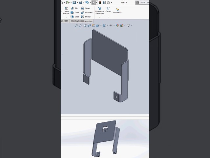210x158 pixels.
Task: Click the Section View icon
Action: click(x=89, y=25)
